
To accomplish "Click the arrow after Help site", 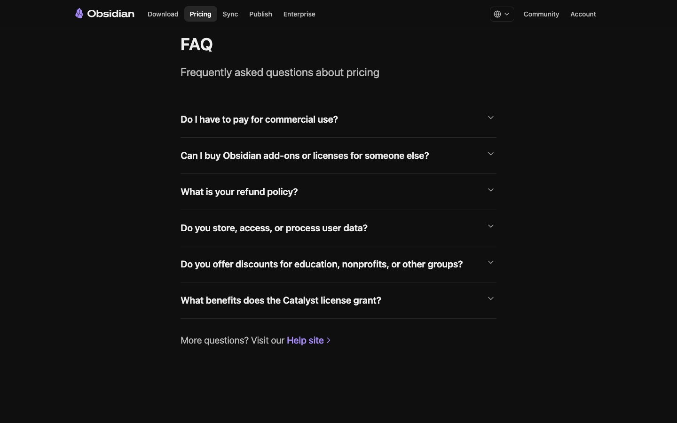I will coord(329,340).
